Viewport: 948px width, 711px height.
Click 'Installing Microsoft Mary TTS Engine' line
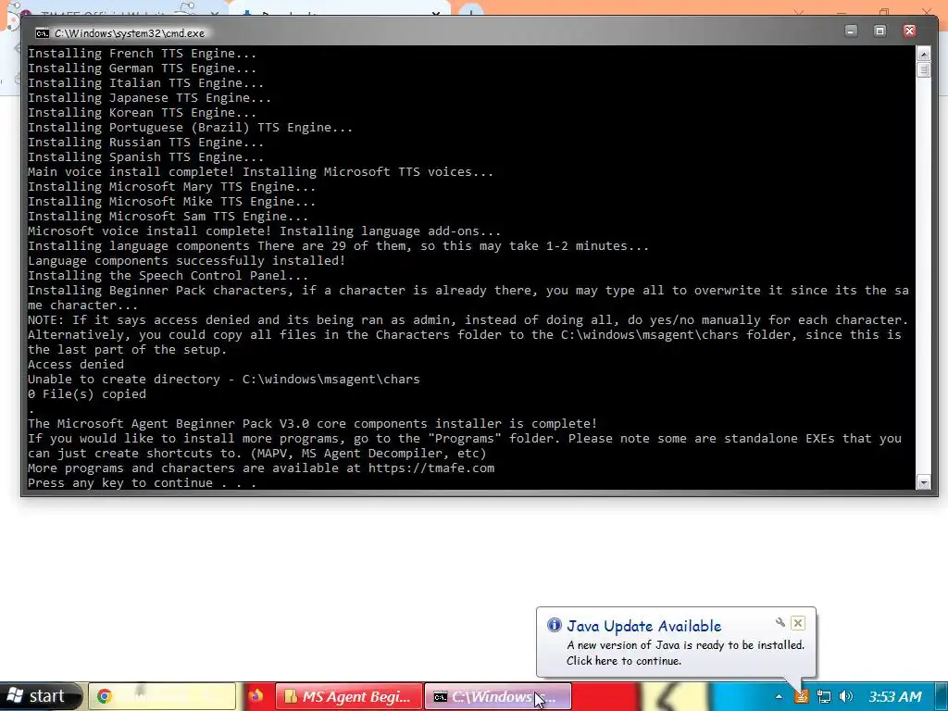171,187
